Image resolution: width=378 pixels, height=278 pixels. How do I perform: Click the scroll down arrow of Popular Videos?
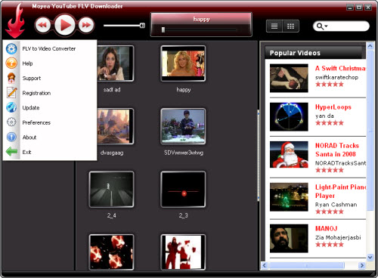click(x=370, y=257)
